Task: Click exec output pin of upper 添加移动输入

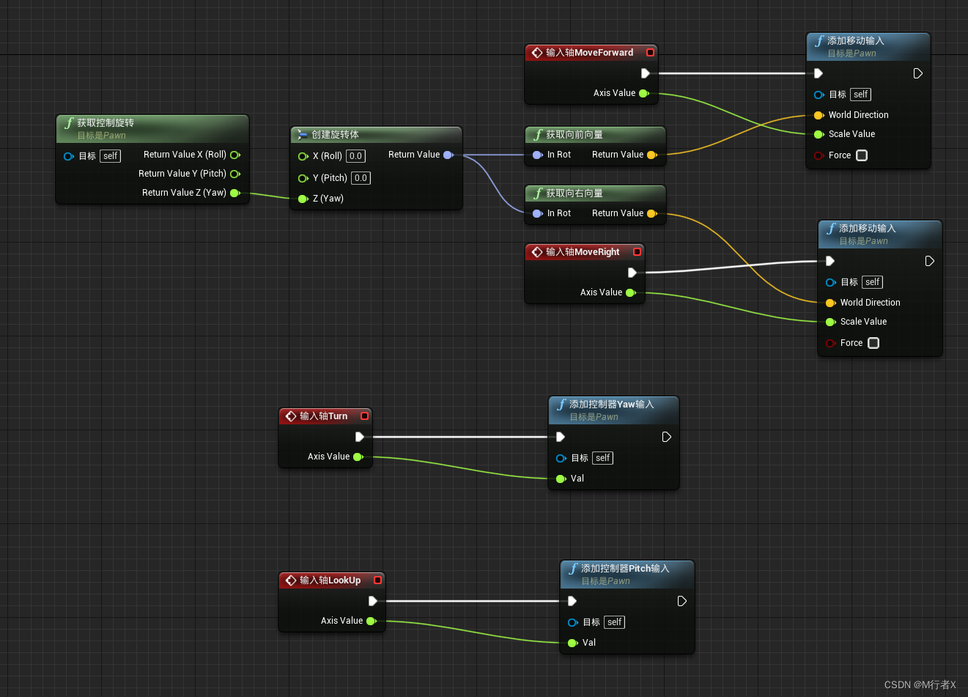Action: coord(918,73)
